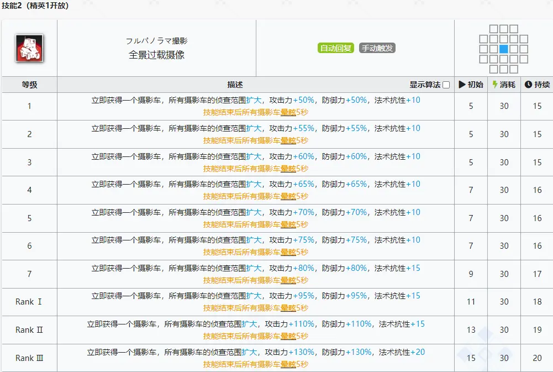This screenshot has height=372, width=553.
Task: Select the Rank Ⅱ level cell
Action: click(x=29, y=330)
